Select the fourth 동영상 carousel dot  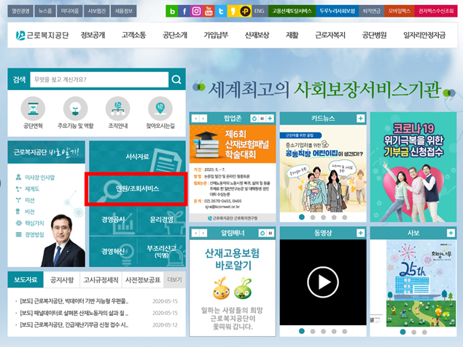334,332
